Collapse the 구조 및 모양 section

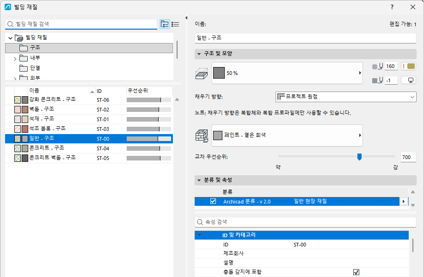click(x=199, y=54)
